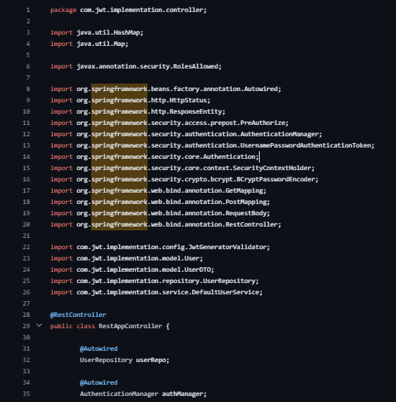Click 'PostMapping;' import text

click(248, 202)
